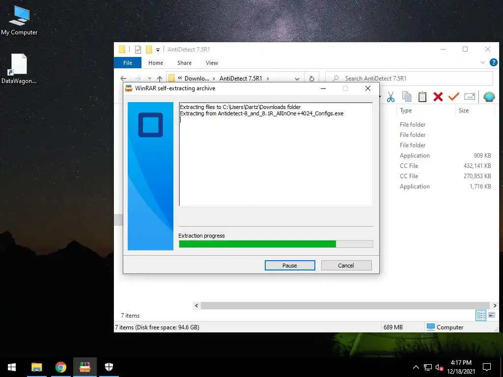This screenshot has width=503, height=377.
Task: Sort by the Type column header
Action: click(426, 110)
